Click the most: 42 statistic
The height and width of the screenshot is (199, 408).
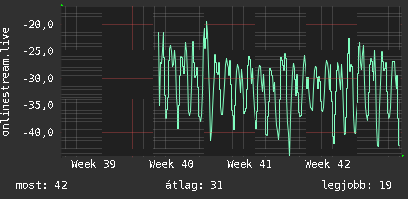42,185
